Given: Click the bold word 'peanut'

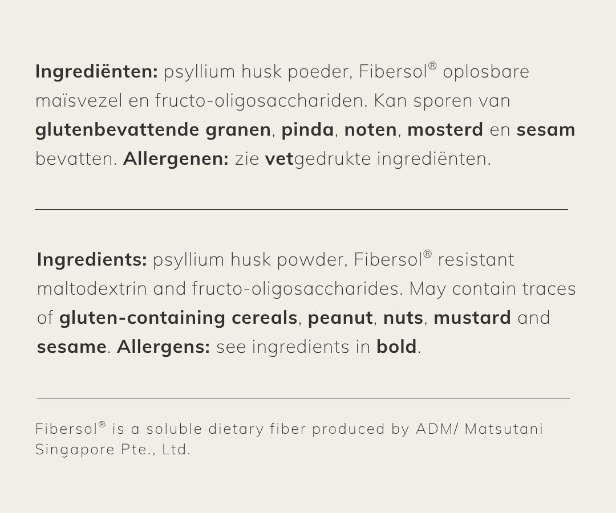Looking at the screenshot, I should point(340,318).
